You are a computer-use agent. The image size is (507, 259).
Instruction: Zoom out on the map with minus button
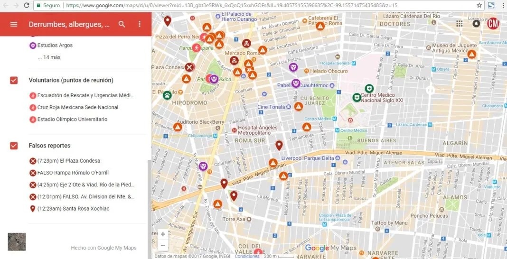pos(163,245)
